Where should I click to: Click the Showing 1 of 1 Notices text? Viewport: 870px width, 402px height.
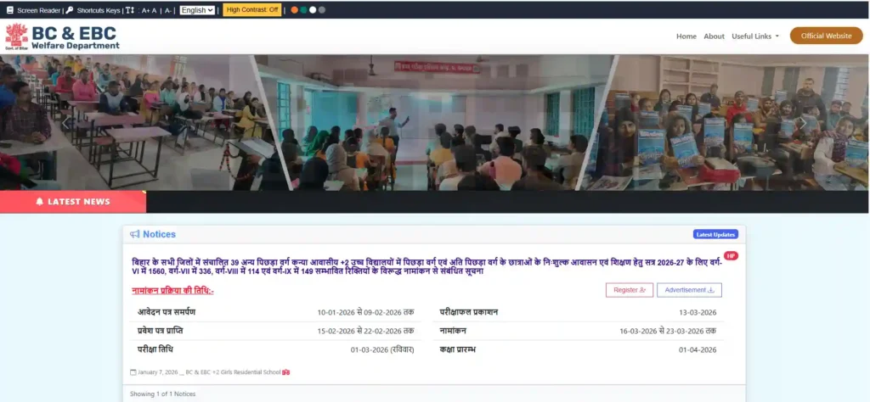pyautogui.click(x=162, y=394)
